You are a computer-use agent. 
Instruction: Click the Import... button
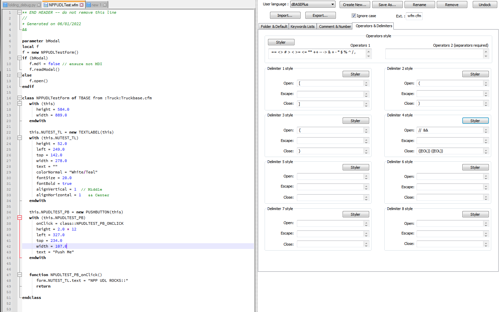point(285,15)
